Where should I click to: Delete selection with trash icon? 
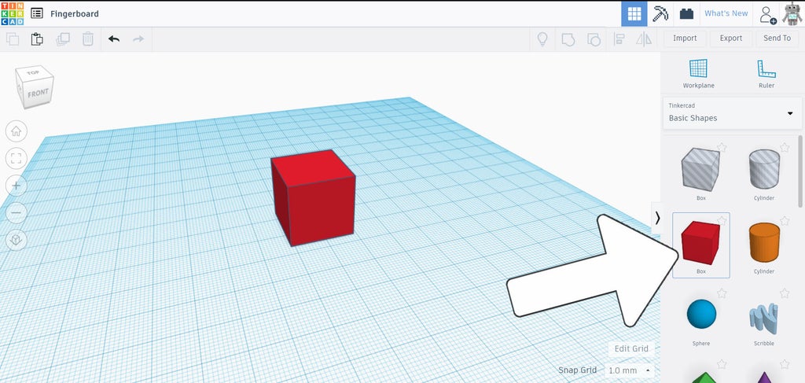(x=88, y=39)
